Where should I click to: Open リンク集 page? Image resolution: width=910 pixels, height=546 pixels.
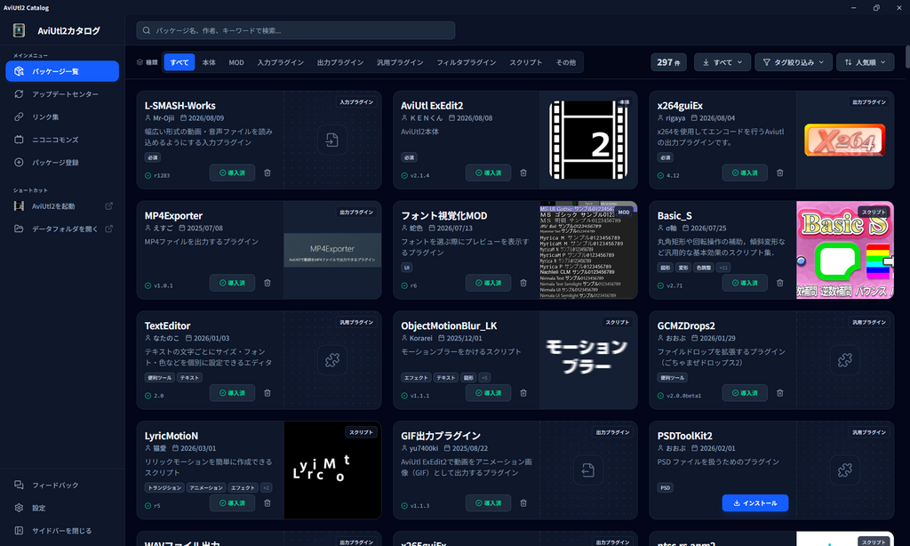(x=62, y=116)
